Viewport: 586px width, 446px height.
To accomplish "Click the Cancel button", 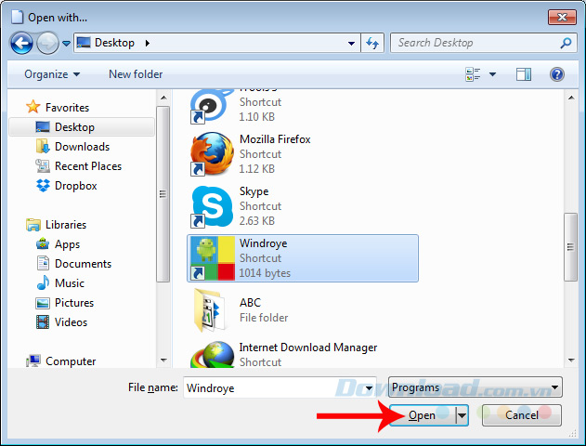I will (x=521, y=415).
